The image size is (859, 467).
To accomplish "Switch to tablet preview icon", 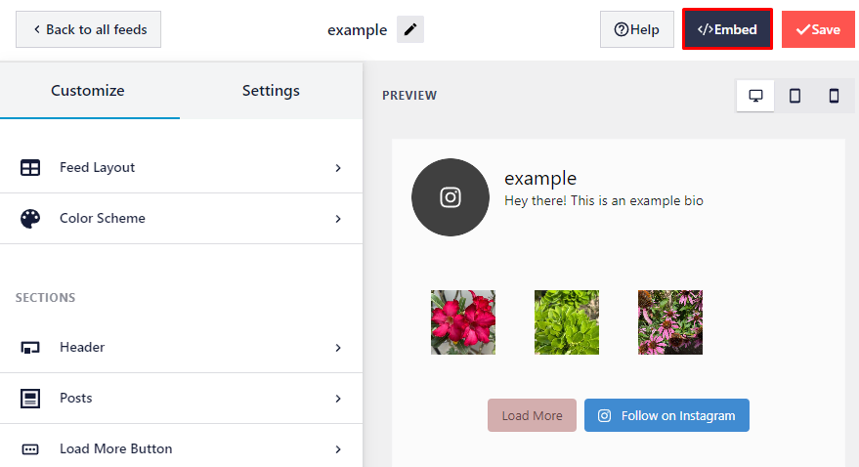I will [x=795, y=96].
